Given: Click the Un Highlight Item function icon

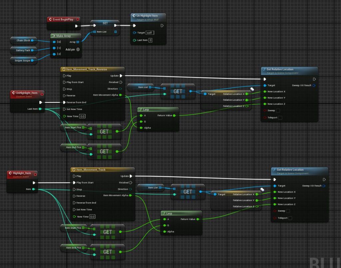Looking at the screenshot, I should (x=134, y=16).
